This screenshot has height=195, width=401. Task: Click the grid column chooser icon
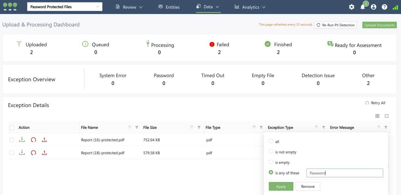click(377, 116)
